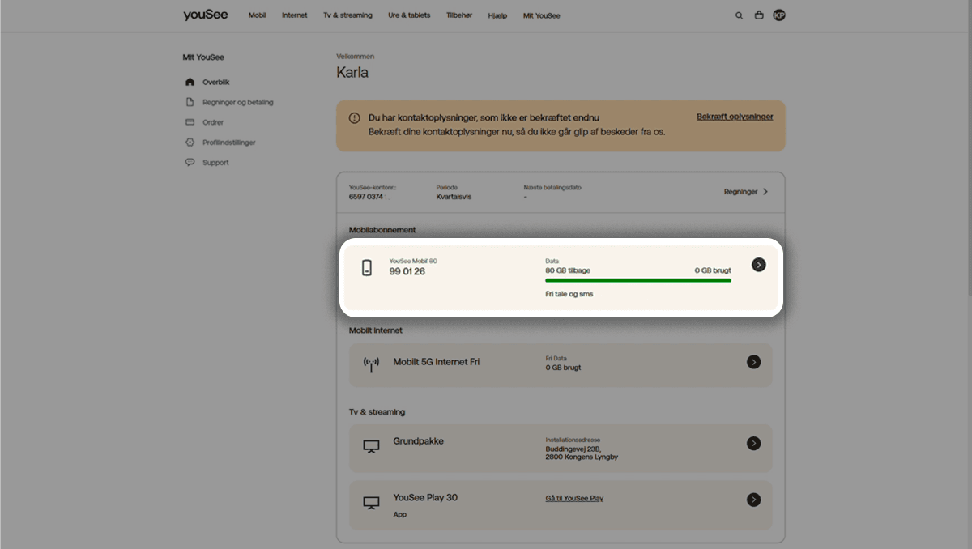Viewport: 972px width, 549px height.
Task: Open the shopping basket icon
Action: [x=759, y=15]
